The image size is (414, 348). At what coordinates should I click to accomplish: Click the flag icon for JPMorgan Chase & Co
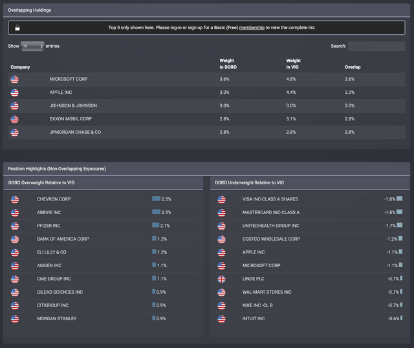pyautogui.click(x=14, y=133)
